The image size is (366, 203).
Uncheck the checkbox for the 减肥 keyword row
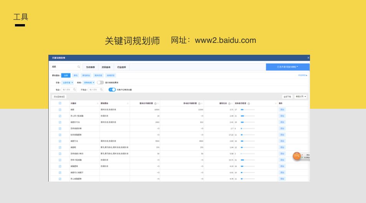click(60, 110)
